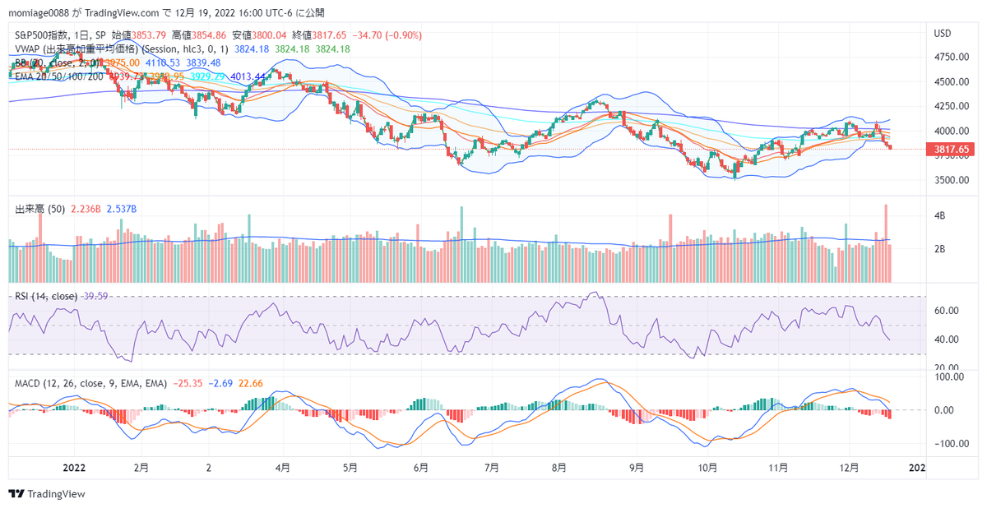Image resolution: width=987 pixels, height=508 pixels.
Task: Click the 0.00 MACD axis label
Action: pyautogui.click(x=943, y=410)
